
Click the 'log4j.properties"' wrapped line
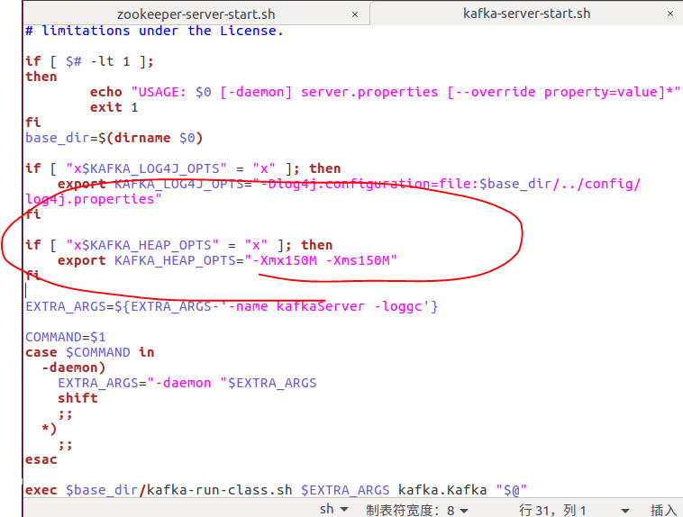(94, 199)
